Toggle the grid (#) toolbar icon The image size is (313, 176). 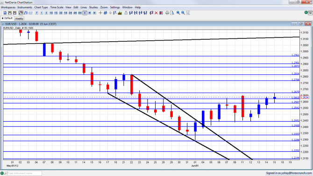[x=105, y=13]
